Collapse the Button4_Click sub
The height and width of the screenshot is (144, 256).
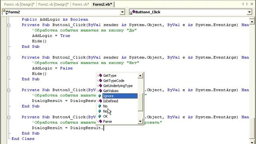click(x=9, y=117)
